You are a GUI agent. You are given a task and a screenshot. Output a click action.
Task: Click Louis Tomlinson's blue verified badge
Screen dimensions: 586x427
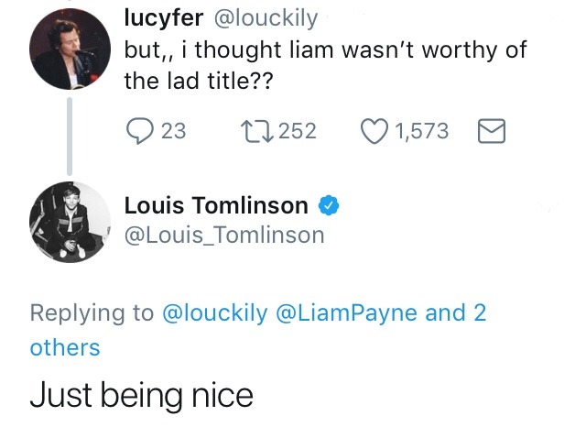(330, 207)
